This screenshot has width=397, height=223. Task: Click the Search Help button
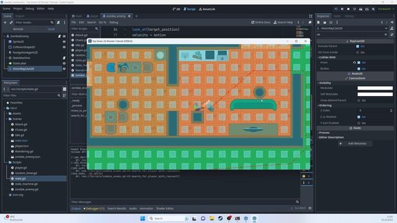point(283,22)
